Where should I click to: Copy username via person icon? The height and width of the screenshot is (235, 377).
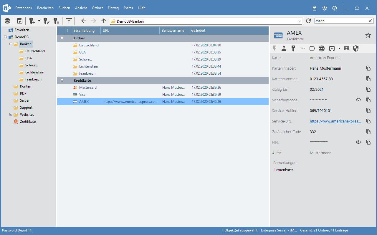[284, 48]
